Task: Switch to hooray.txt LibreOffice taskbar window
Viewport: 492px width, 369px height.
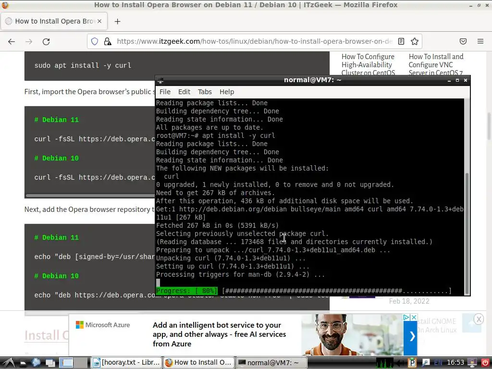Action: (x=127, y=363)
